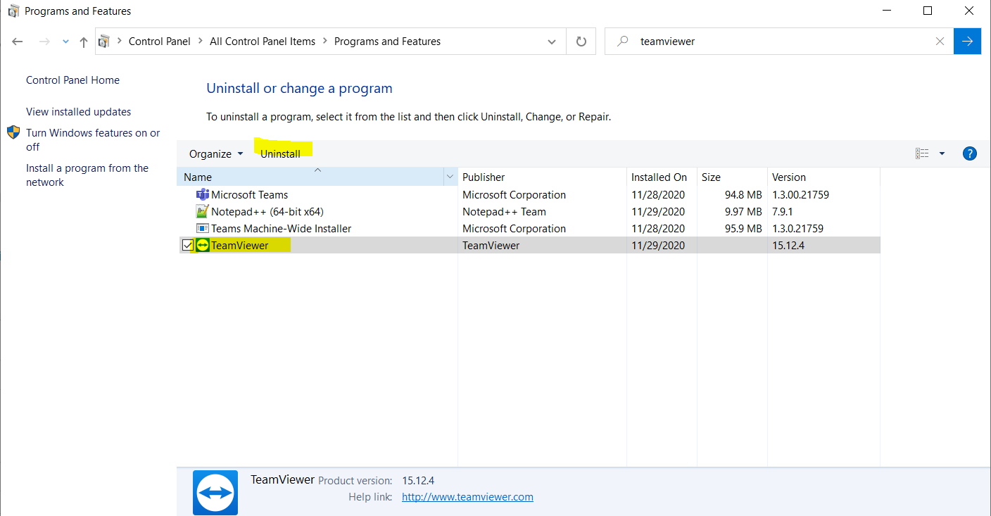The height and width of the screenshot is (516, 991).
Task: Open the Name column filter dropdown
Action: tap(450, 177)
